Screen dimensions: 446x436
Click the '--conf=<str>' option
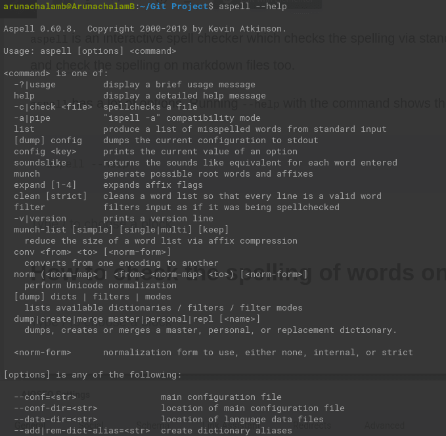point(45,397)
